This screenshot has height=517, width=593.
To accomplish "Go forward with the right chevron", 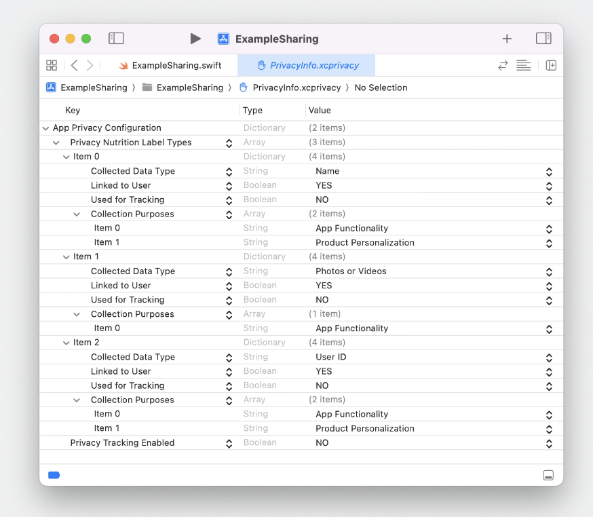I will [90, 65].
